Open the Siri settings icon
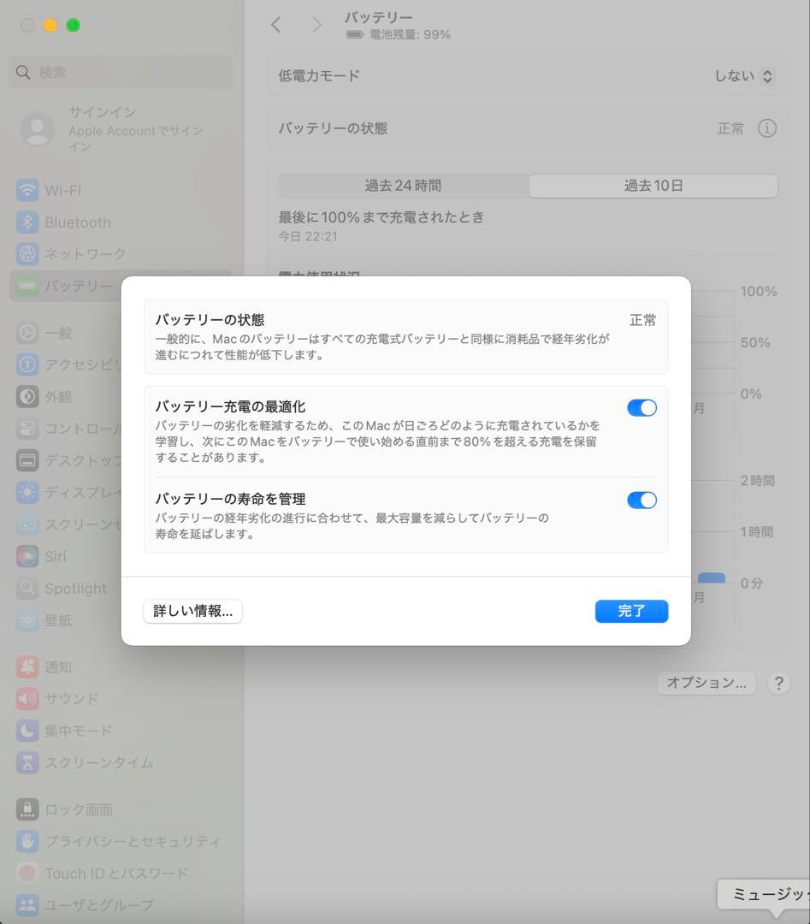 (x=27, y=556)
